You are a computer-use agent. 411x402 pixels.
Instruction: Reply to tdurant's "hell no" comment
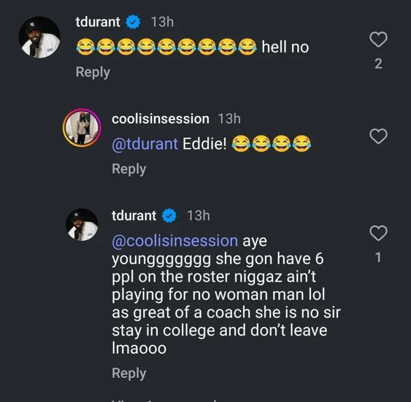tap(93, 72)
